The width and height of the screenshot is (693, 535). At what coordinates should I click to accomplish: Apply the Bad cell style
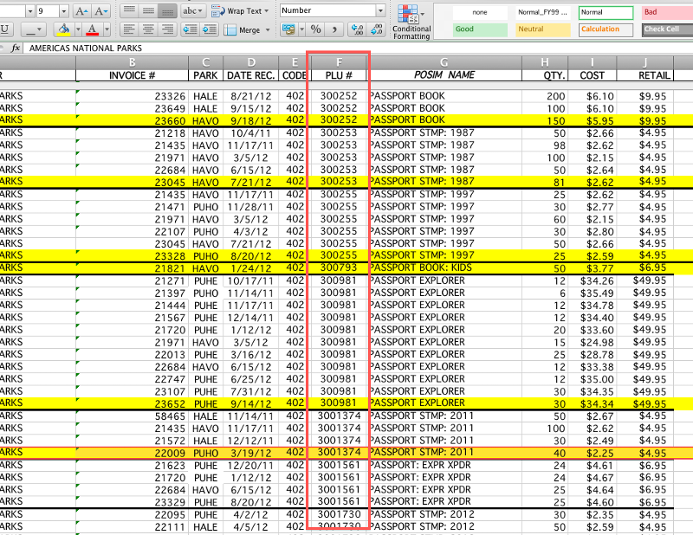[x=667, y=12]
